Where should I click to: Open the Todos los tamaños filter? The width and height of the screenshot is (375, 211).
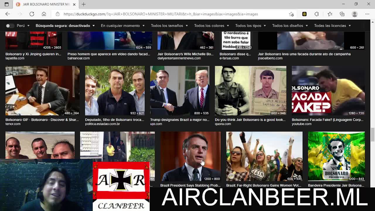tap(169, 26)
